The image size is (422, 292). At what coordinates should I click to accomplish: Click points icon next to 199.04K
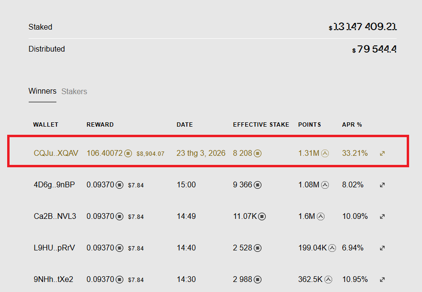(332, 248)
